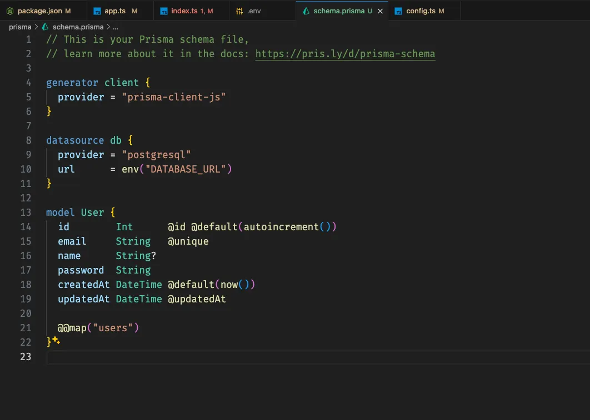Viewport: 590px width, 420px height.
Task: Click the 'String?' type on name field
Action: (136, 256)
